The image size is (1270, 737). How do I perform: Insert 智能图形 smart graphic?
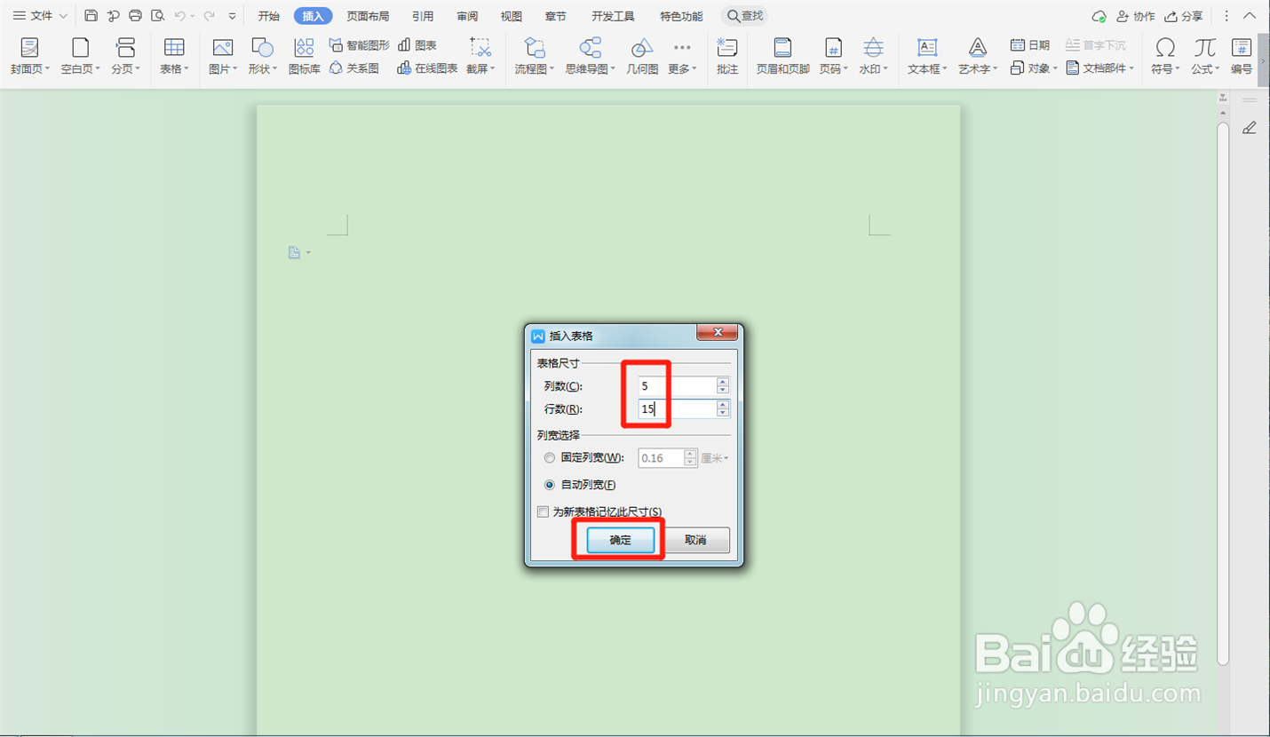360,45
